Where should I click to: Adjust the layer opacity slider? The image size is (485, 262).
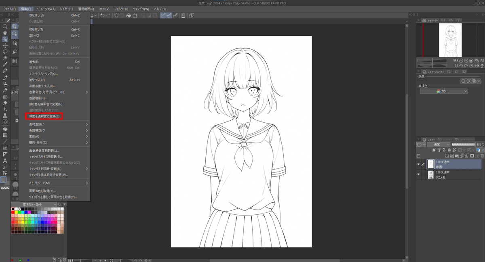464,144
